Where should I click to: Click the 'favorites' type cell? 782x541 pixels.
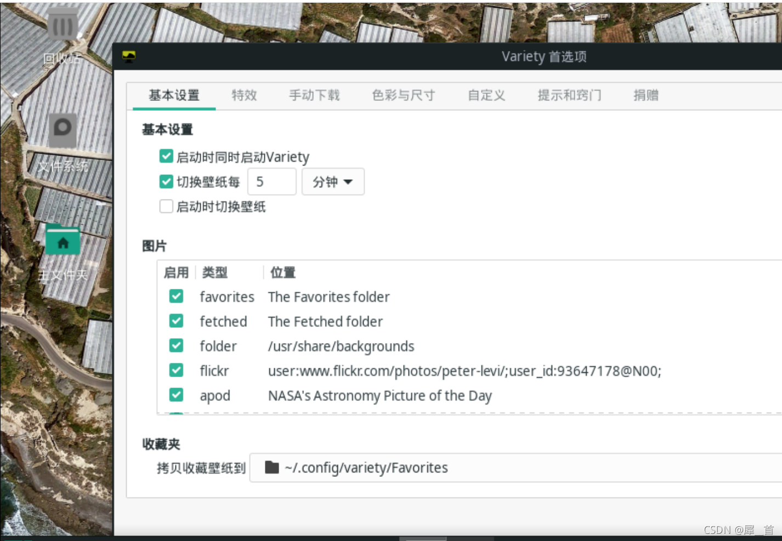[227, 297]
